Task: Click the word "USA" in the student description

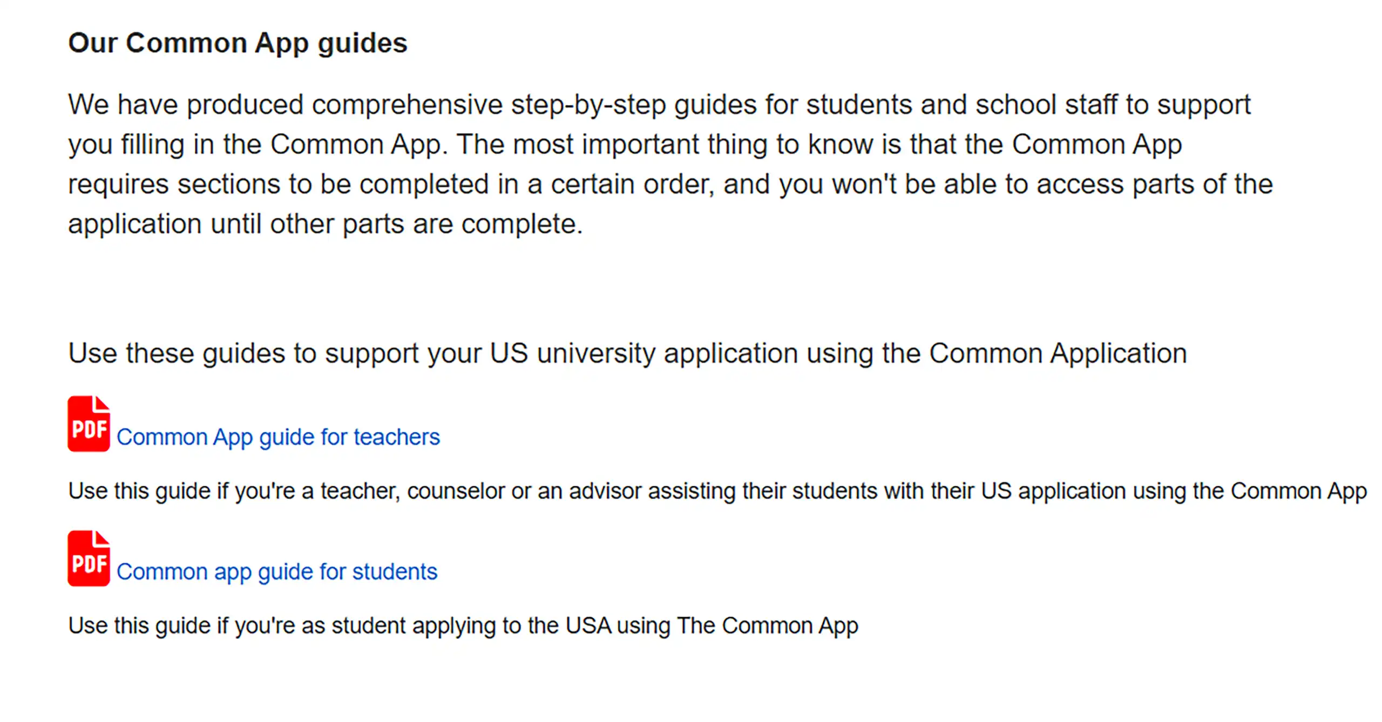Action: pyautogui.click(x=588, y=625)
